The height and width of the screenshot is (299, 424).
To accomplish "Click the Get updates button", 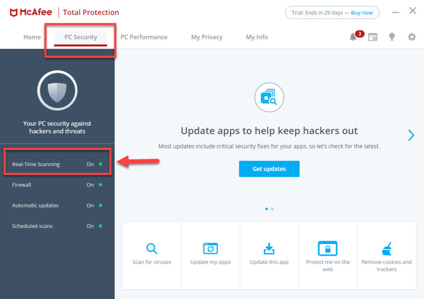I will pyautogui.click(x=269, y=169).
